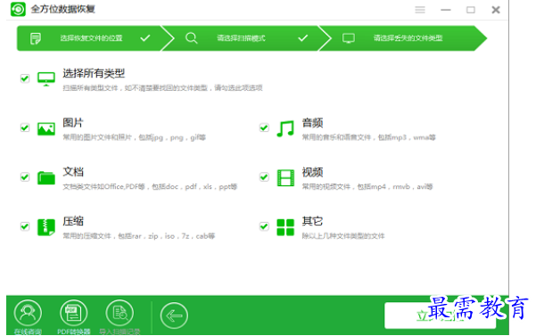Close the data recovery window

tap(496, 10)
